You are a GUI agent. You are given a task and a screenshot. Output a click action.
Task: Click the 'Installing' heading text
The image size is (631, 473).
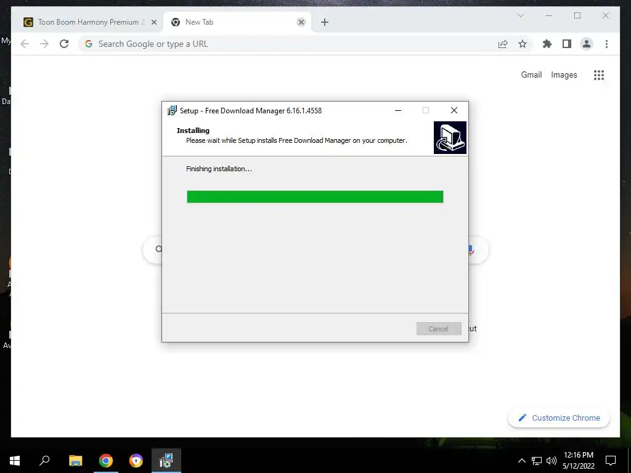193,131
